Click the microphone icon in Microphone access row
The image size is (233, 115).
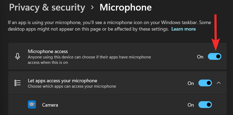tap(18, 56)
